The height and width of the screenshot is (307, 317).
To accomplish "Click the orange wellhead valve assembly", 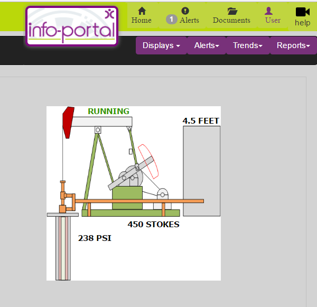I will pos(67,197).
